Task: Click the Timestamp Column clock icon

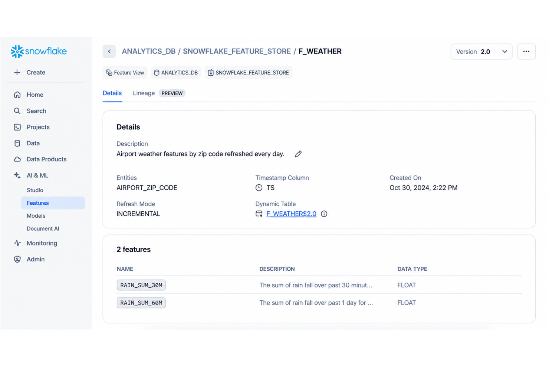Action: click(259, 188)
